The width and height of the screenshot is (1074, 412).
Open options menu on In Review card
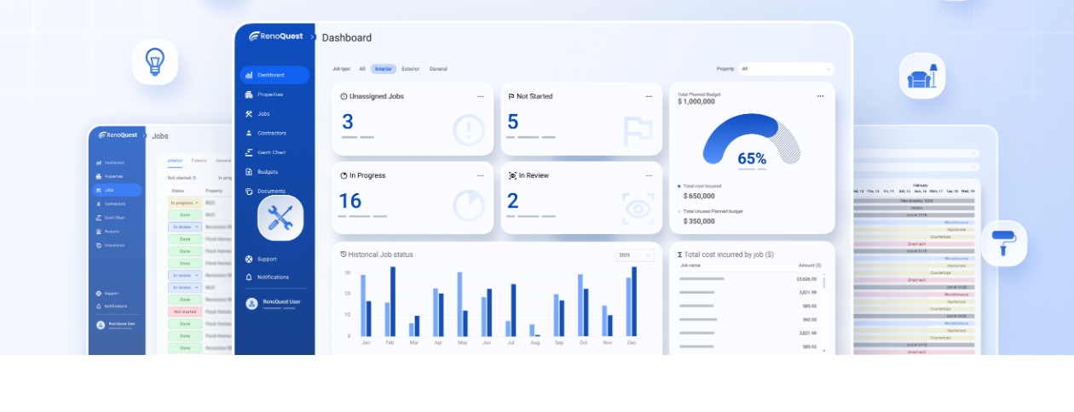[x=650, y=175]
